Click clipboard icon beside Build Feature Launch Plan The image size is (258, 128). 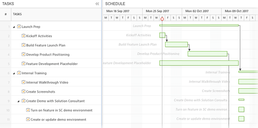24,45
